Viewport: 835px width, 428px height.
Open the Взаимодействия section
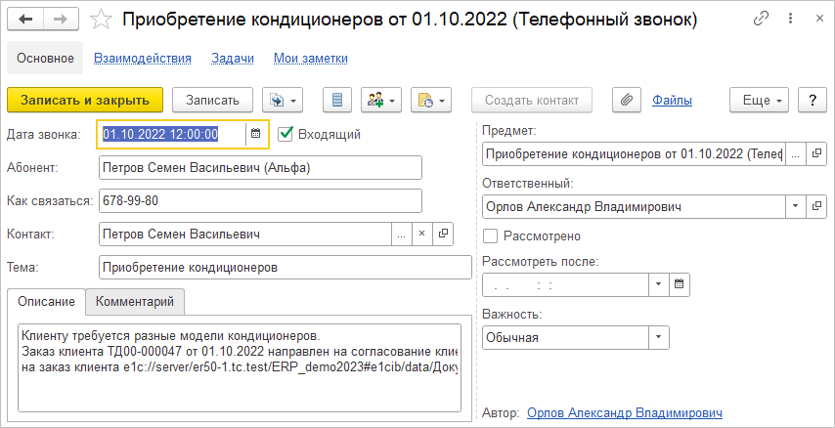pos(143,59)
